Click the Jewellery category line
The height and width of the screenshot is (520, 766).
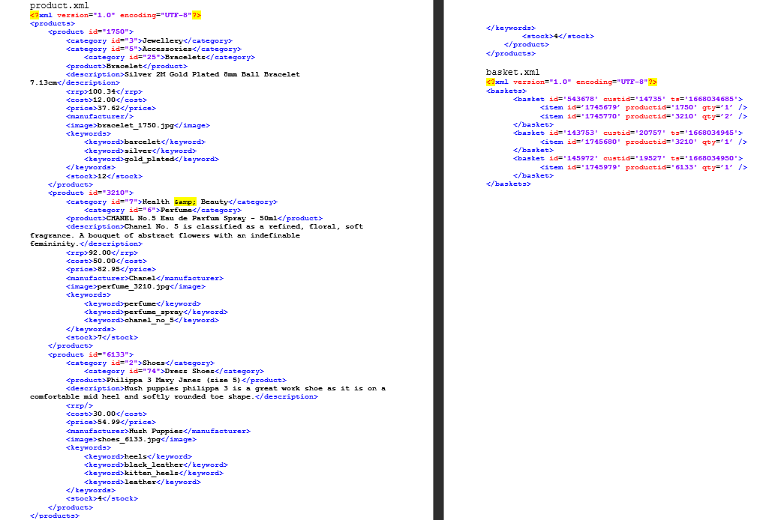point(149,41)
